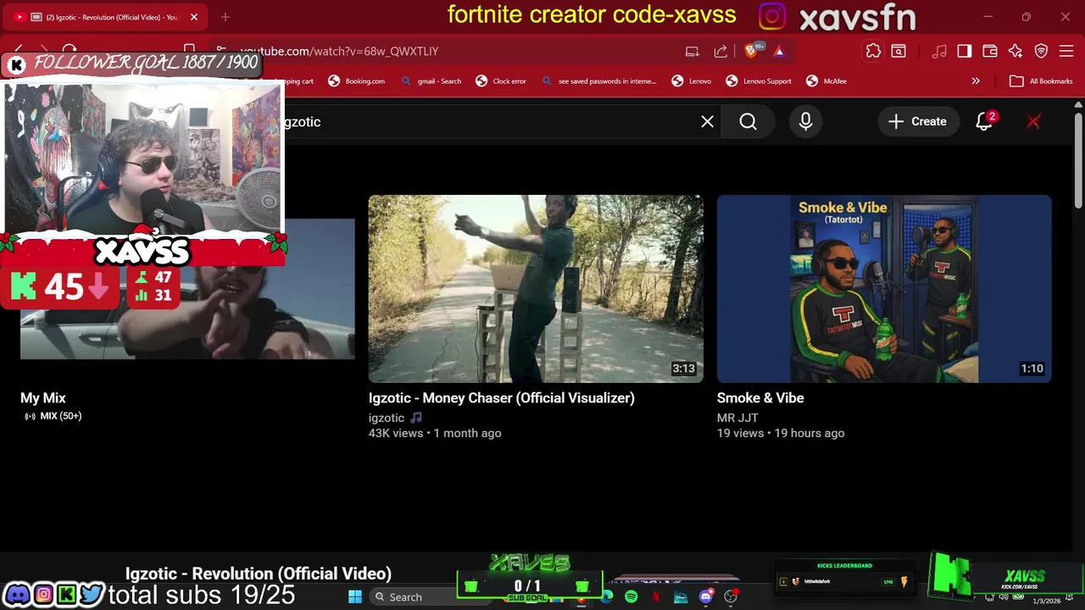
Task: Open the Clock error bookmark
Action: (x=501, y=81)
